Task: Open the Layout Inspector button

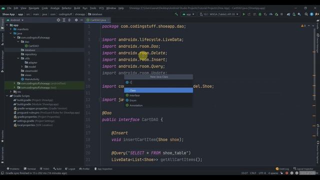Action: [303, 169]
